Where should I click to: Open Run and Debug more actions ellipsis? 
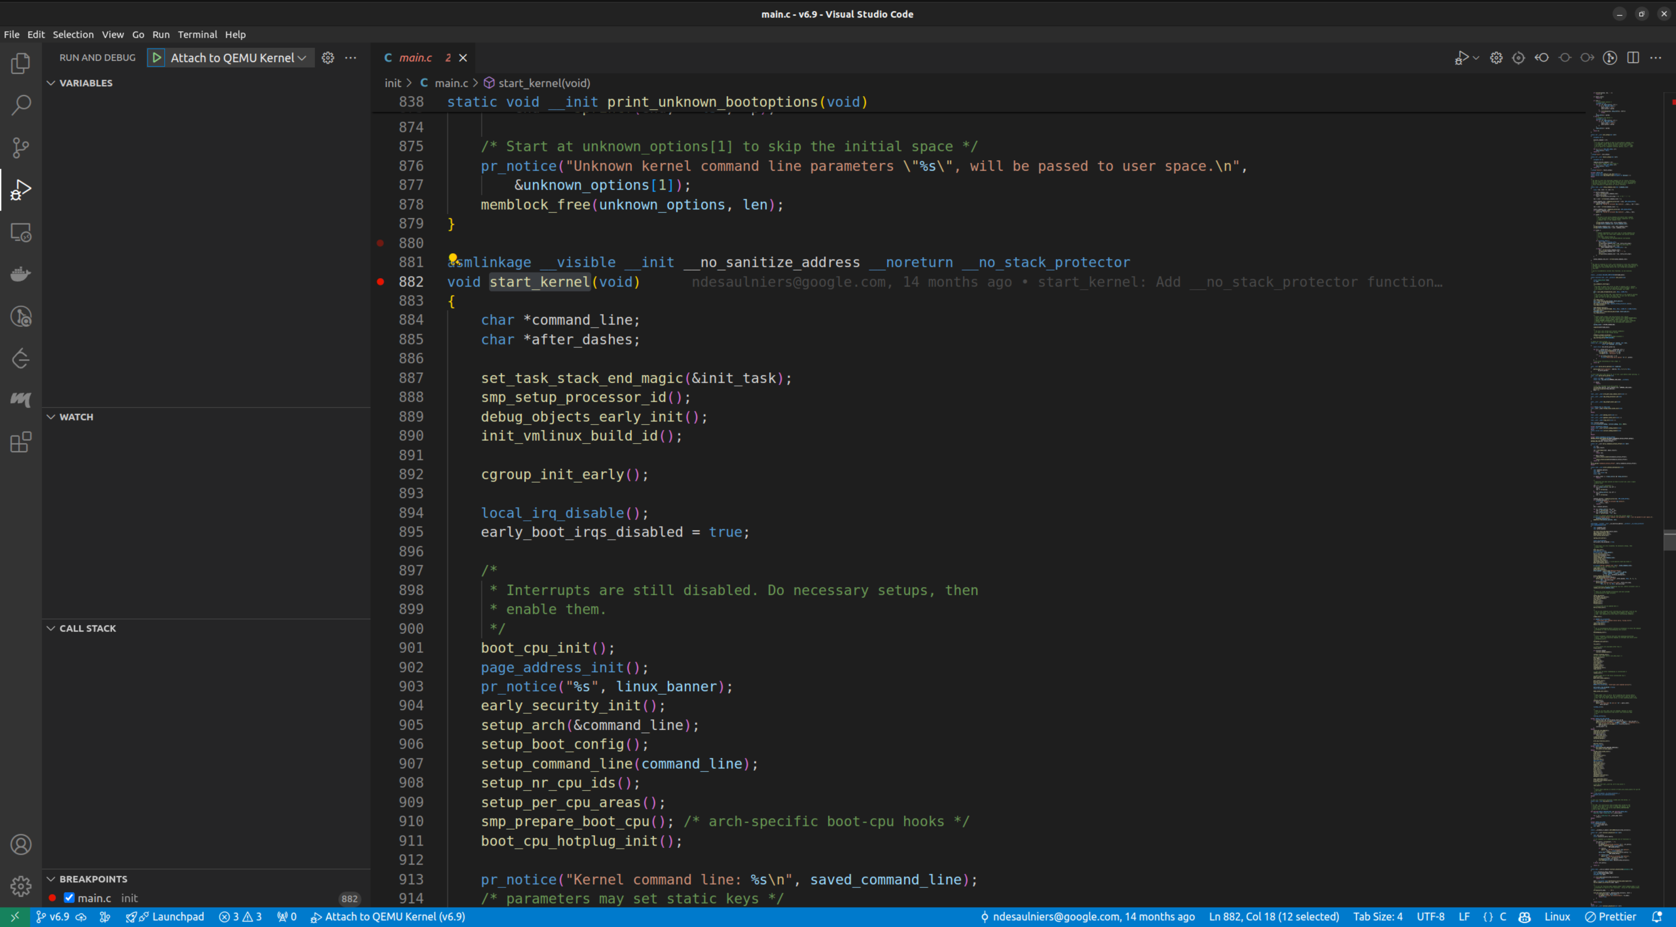[350, 58]
